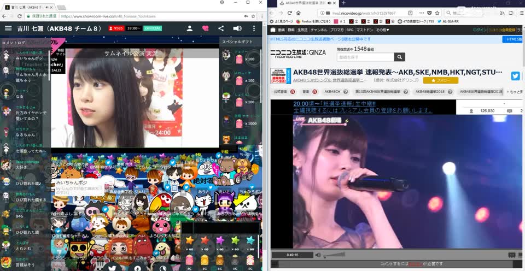This screenshot has width=525, height=271.
Task: Click the pink heart follow icon
Action: [205, 28]
